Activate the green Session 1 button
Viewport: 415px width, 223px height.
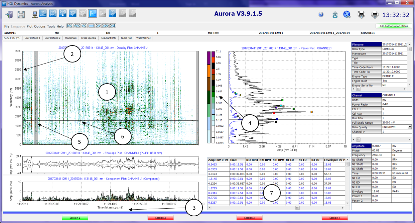coord(75,218)
